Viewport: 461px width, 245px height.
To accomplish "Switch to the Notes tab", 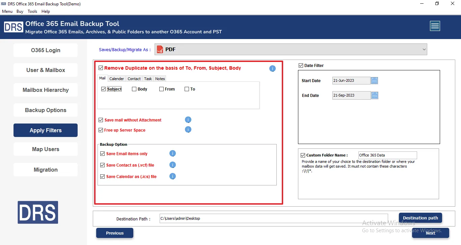I will (x=160, y=79).
